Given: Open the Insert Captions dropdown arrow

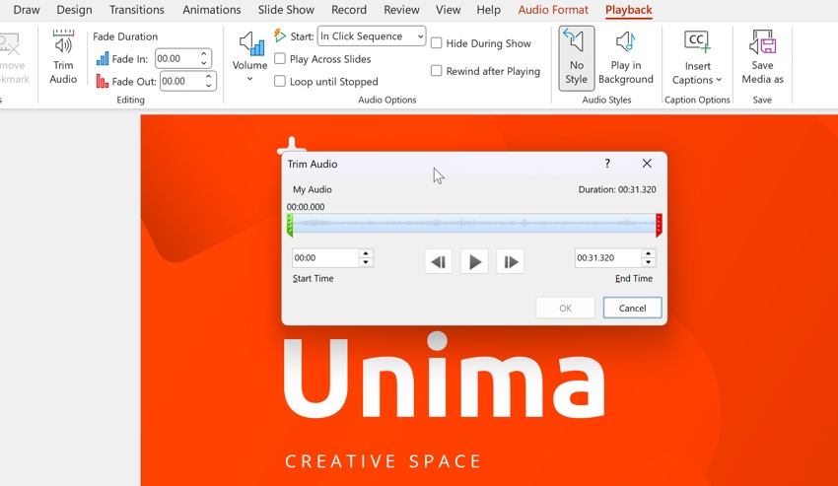Looking at the screenshot, I should point(719,80).
